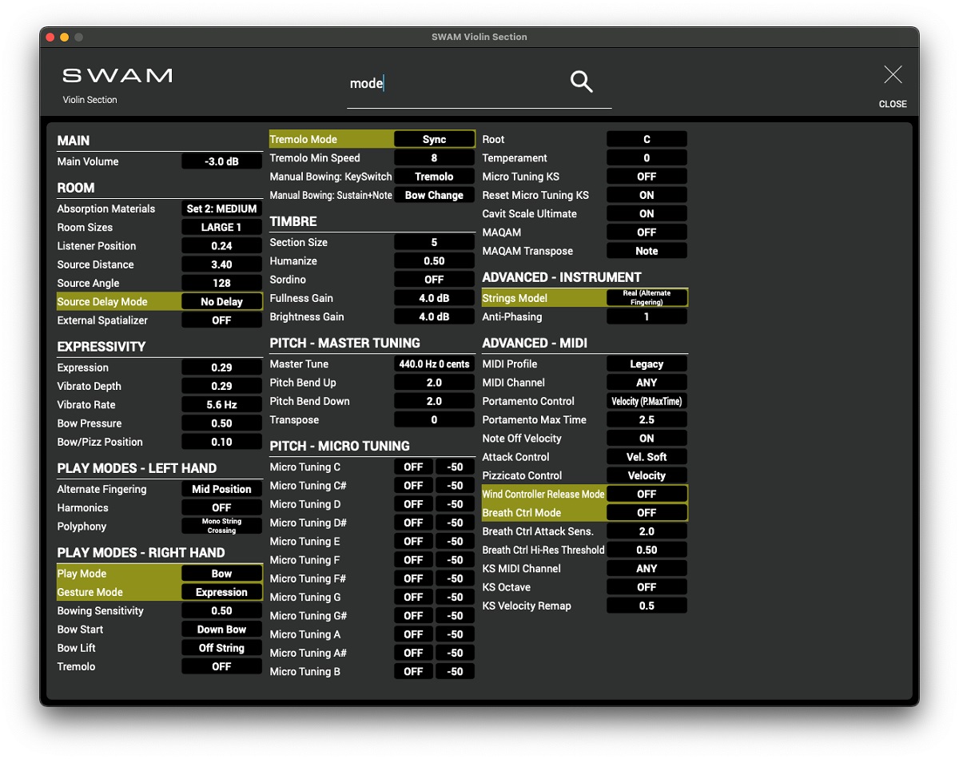Click the Root 'C' value
This screenshot has width=959, height=759.
pos(647,139)
